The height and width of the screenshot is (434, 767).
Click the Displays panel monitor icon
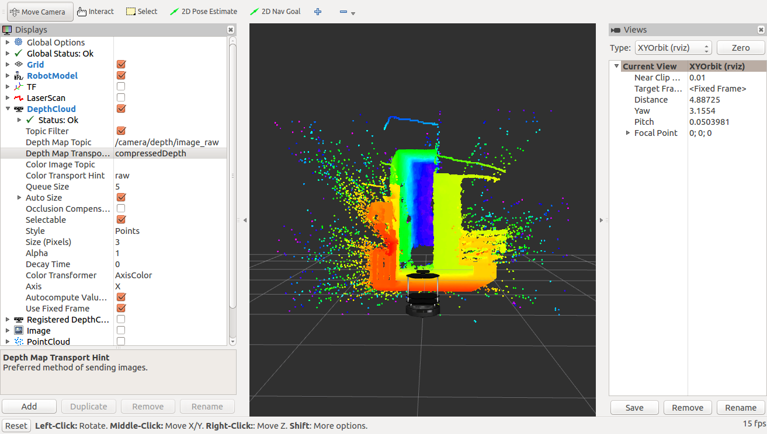point(7,30)
